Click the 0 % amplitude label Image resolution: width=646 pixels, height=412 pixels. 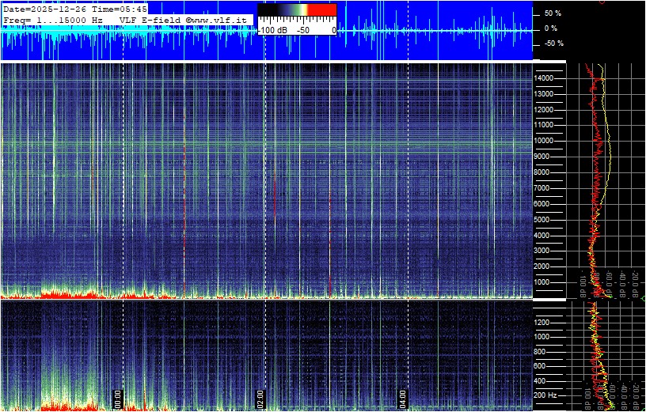pyautogui.click(x=551, y=28)
